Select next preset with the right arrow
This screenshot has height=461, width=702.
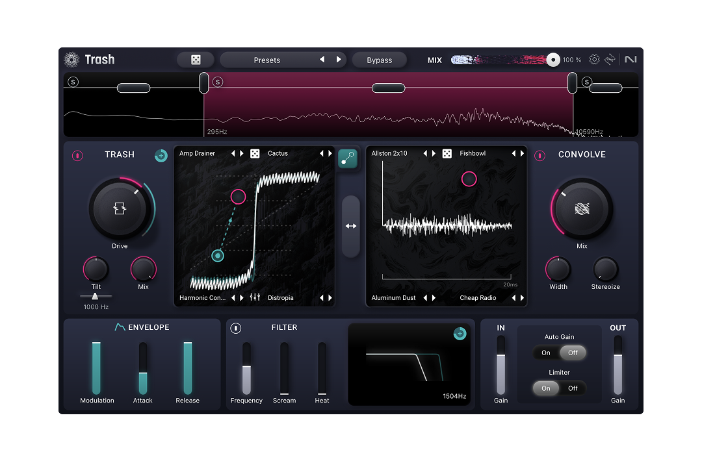click(339, 60)
